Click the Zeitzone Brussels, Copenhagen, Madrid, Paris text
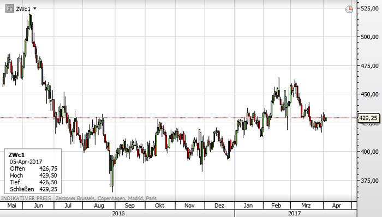This screenshot has width=382, height=217. pos(106,198)
